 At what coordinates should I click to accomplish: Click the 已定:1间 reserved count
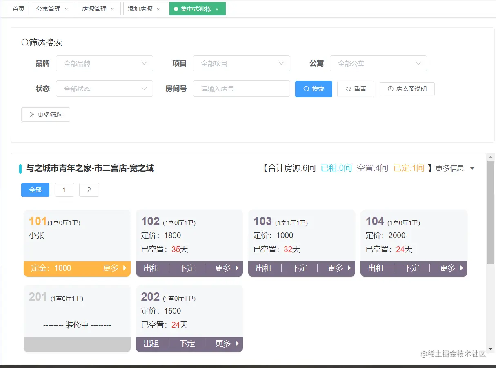tap(409, 168)
